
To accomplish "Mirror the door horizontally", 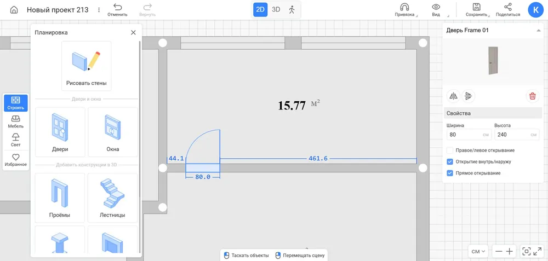I will coord(454,96).
